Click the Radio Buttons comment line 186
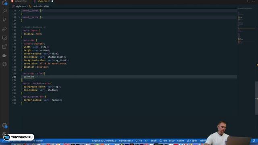This screenshot has height=145, width=258. [33, 27]
